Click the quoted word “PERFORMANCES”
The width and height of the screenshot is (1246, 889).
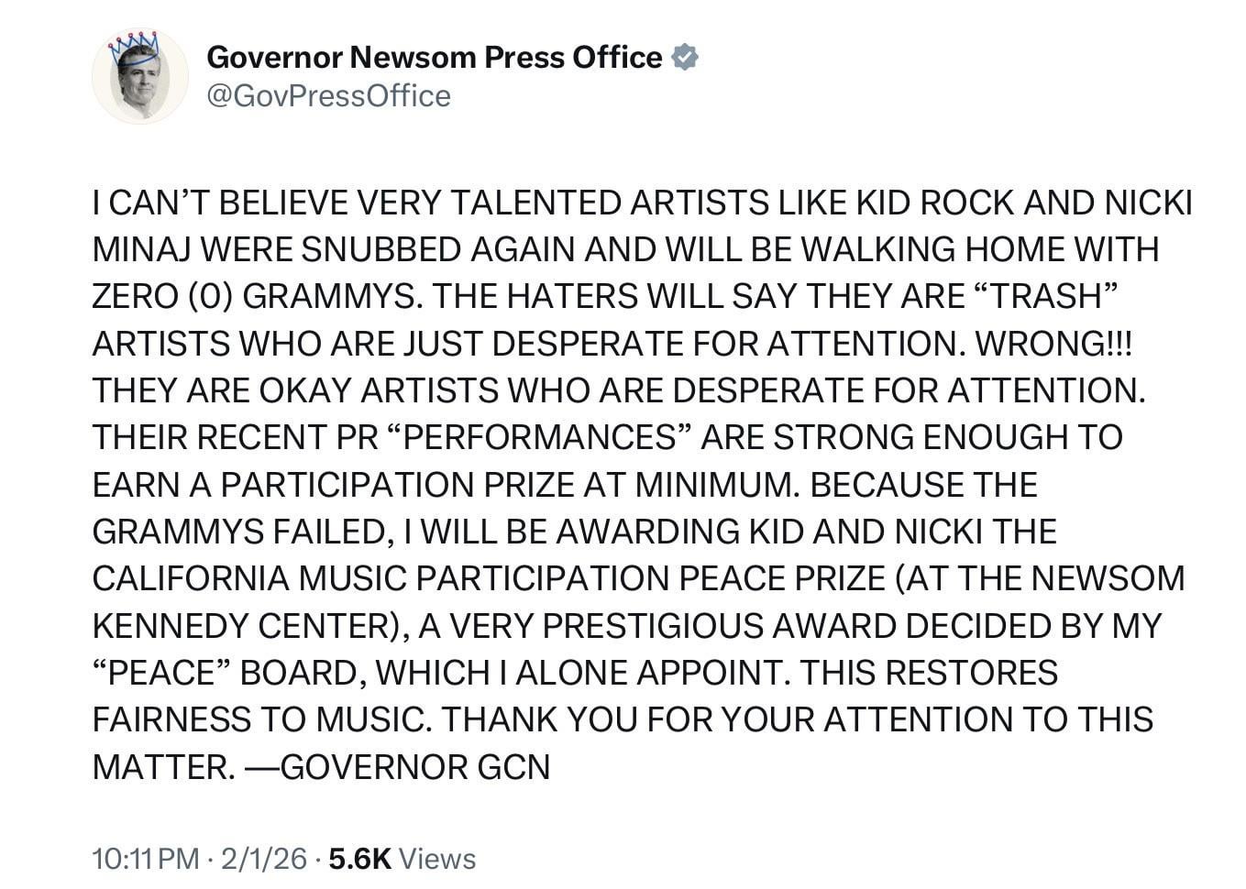pyautogui.click(x=540, y=437)
